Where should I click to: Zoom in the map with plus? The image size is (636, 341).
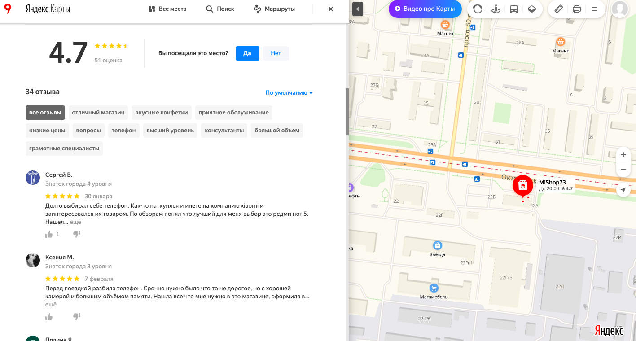[623, 155]
